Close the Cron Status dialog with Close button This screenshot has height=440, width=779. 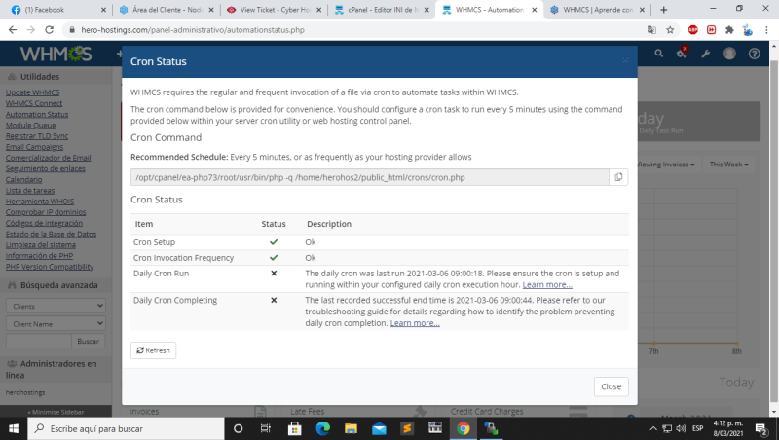611,386
